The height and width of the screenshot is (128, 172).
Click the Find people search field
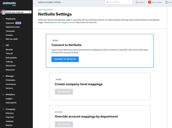118,2
